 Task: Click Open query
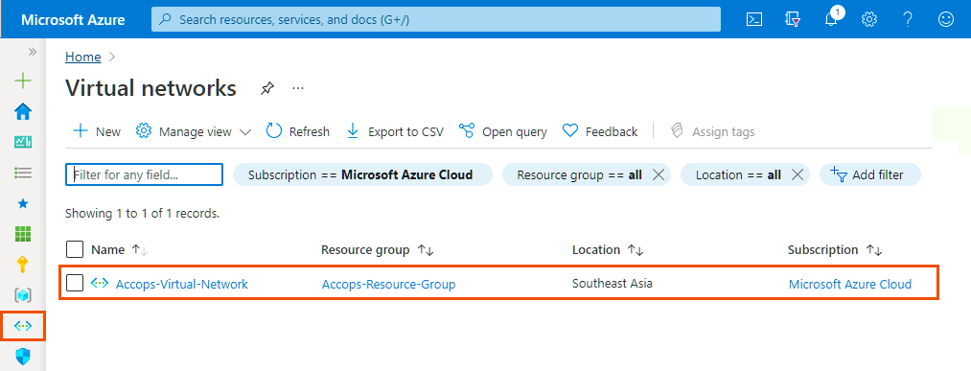click(503, 131)
